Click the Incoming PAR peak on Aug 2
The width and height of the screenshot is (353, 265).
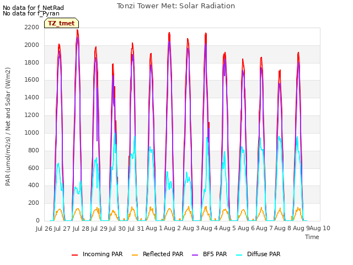point(169,33)
